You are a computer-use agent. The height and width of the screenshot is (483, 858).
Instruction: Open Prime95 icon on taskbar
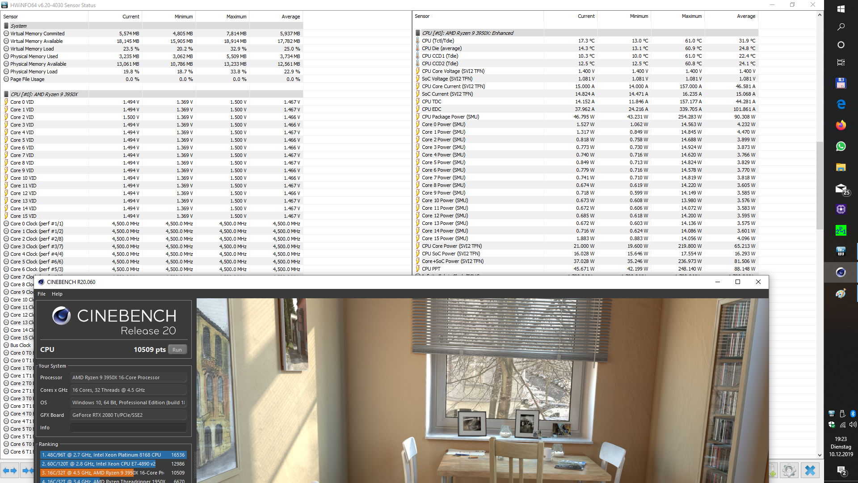(841, 230)
